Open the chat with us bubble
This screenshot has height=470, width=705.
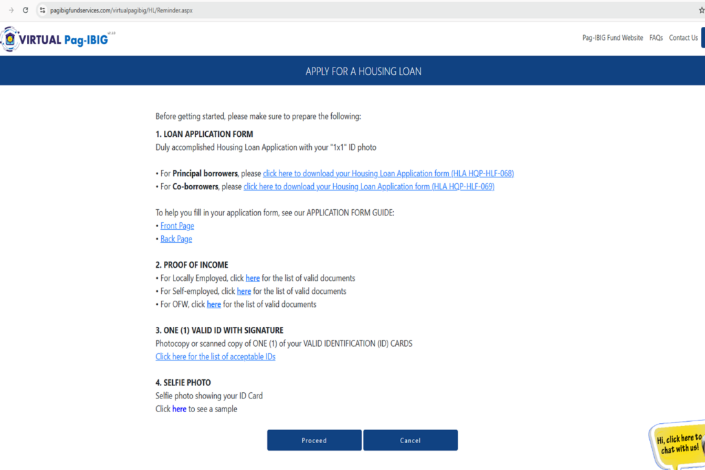click(x=677, y=445)
